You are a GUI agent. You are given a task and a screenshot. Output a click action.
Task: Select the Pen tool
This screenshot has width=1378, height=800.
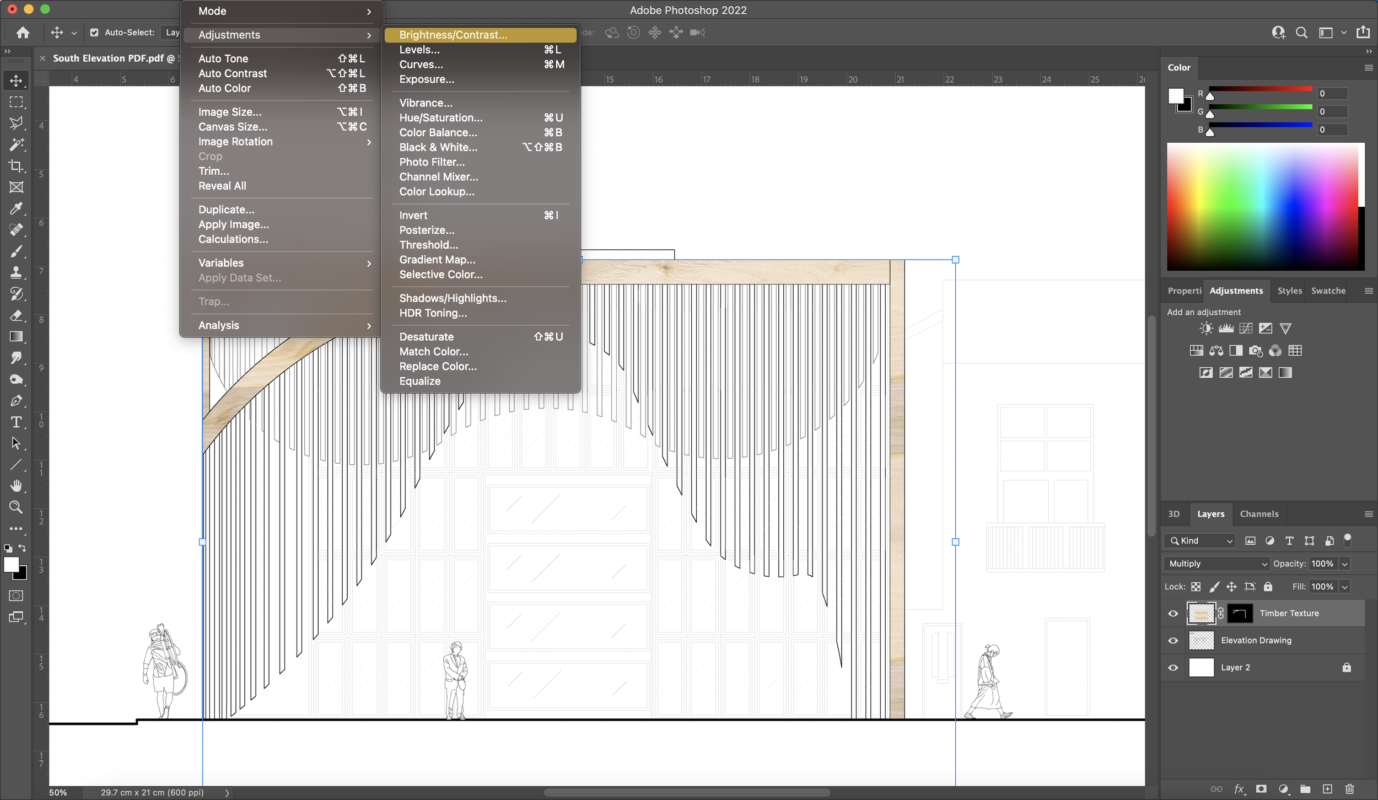16,401
